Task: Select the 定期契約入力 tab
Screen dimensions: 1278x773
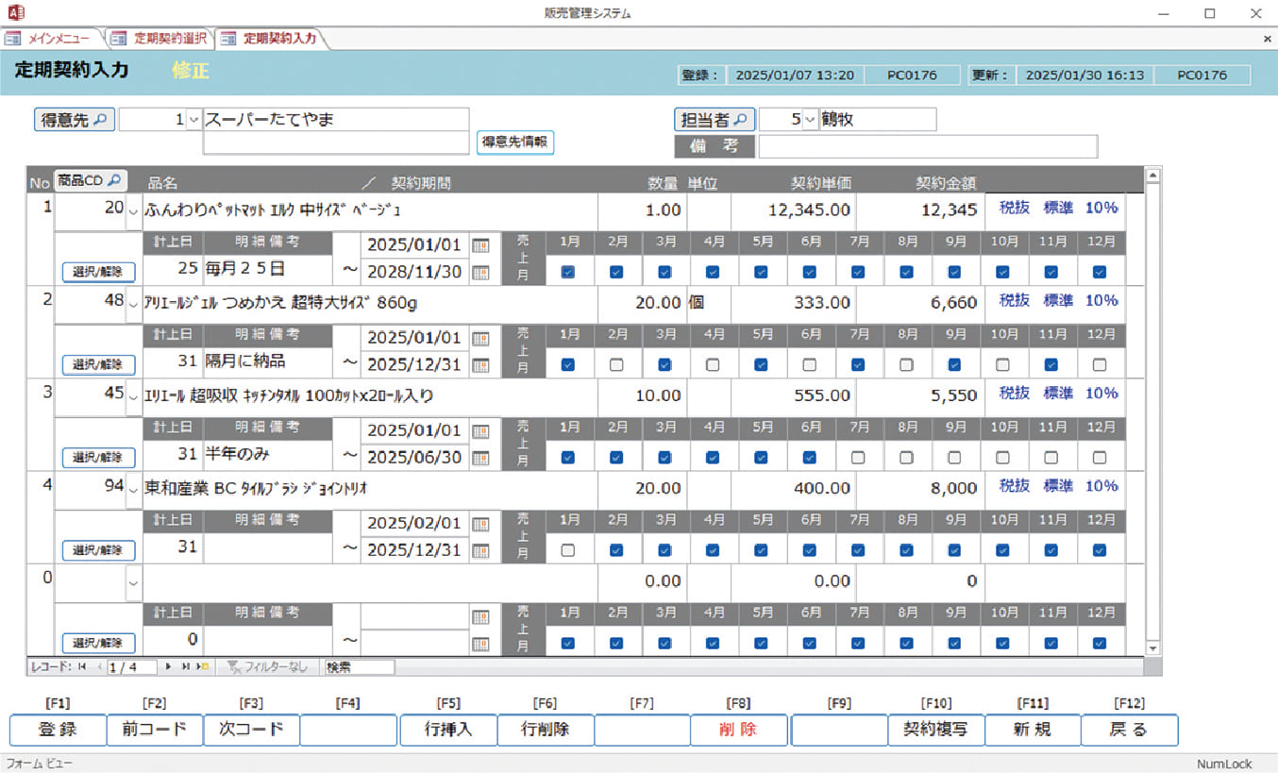Action: coord(272,39)
